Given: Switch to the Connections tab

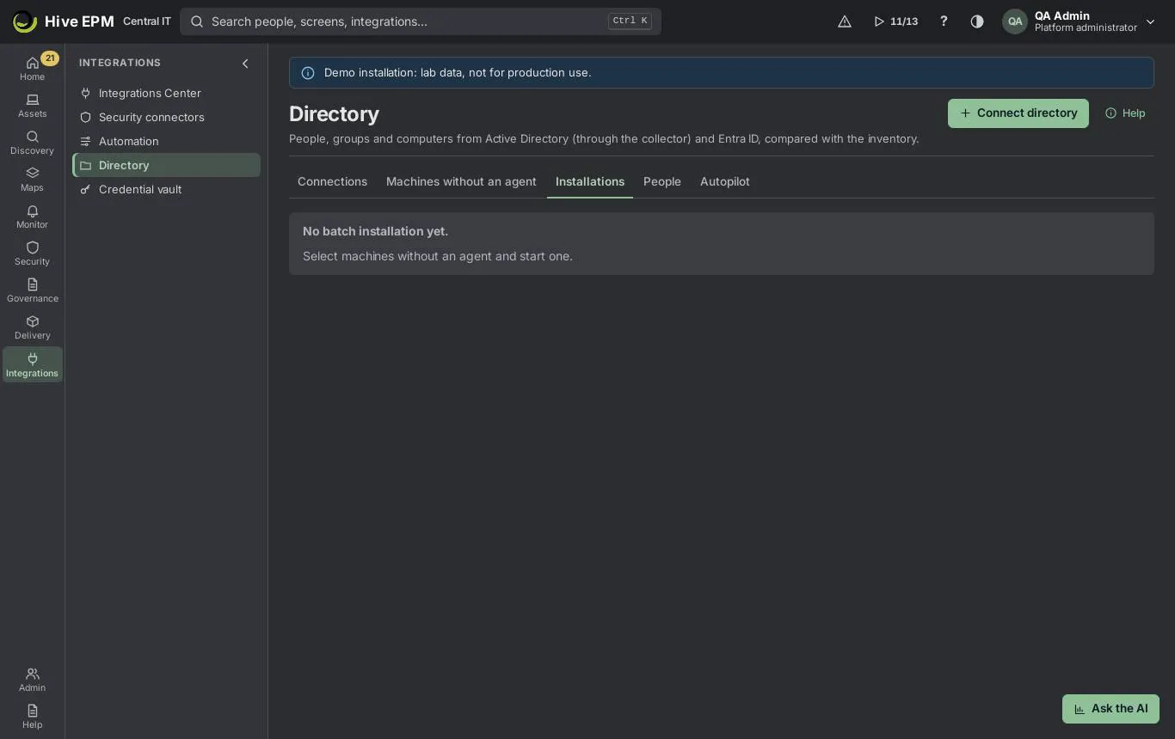Looking at the screenshot, I should (332, 181).
